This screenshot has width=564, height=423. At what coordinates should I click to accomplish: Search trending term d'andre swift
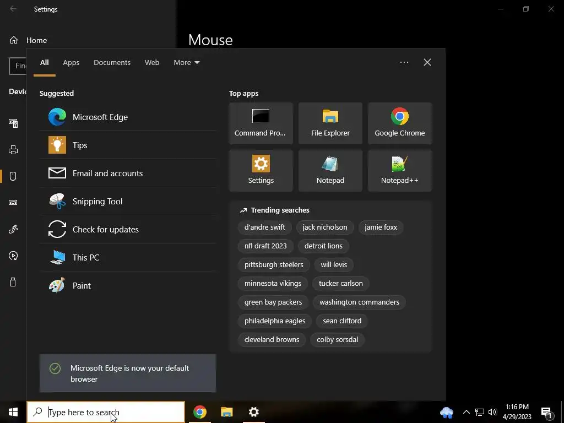click(265, 227)
